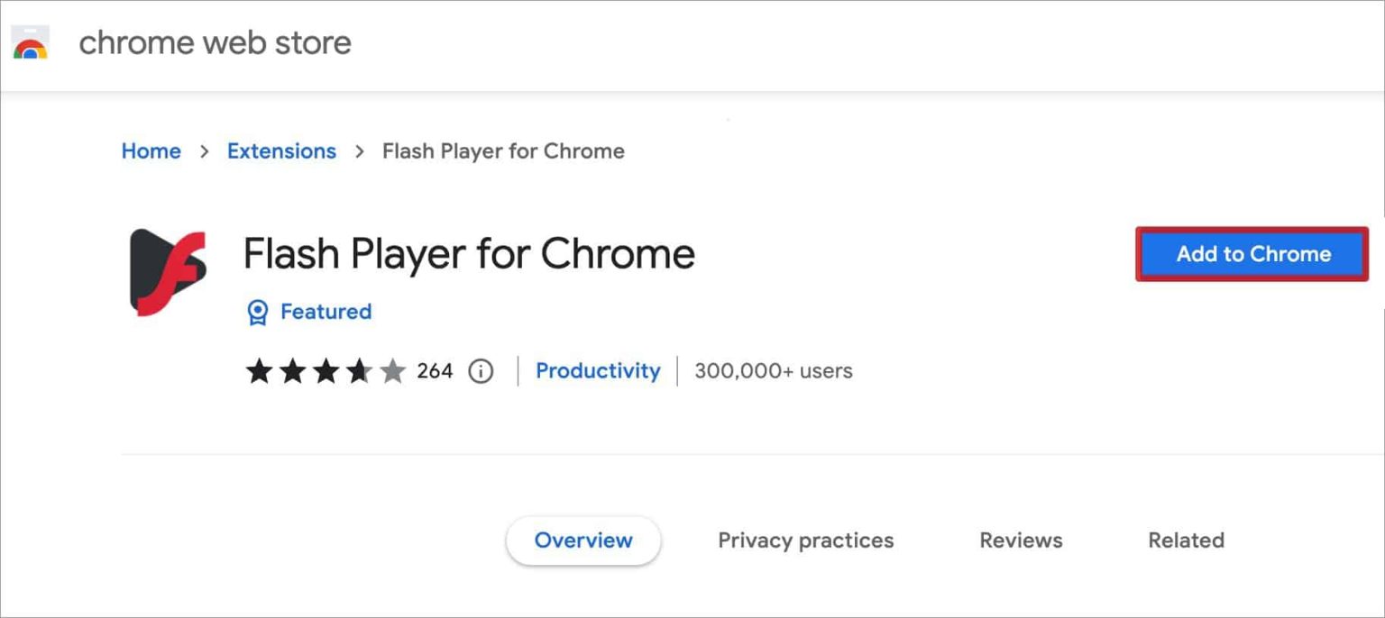1385x618 pixels.
Task: Select the Related tab
Action: tap(1186, 541)
